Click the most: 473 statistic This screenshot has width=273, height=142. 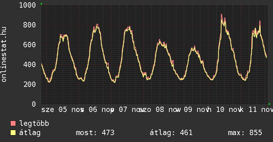click(95, 133)
